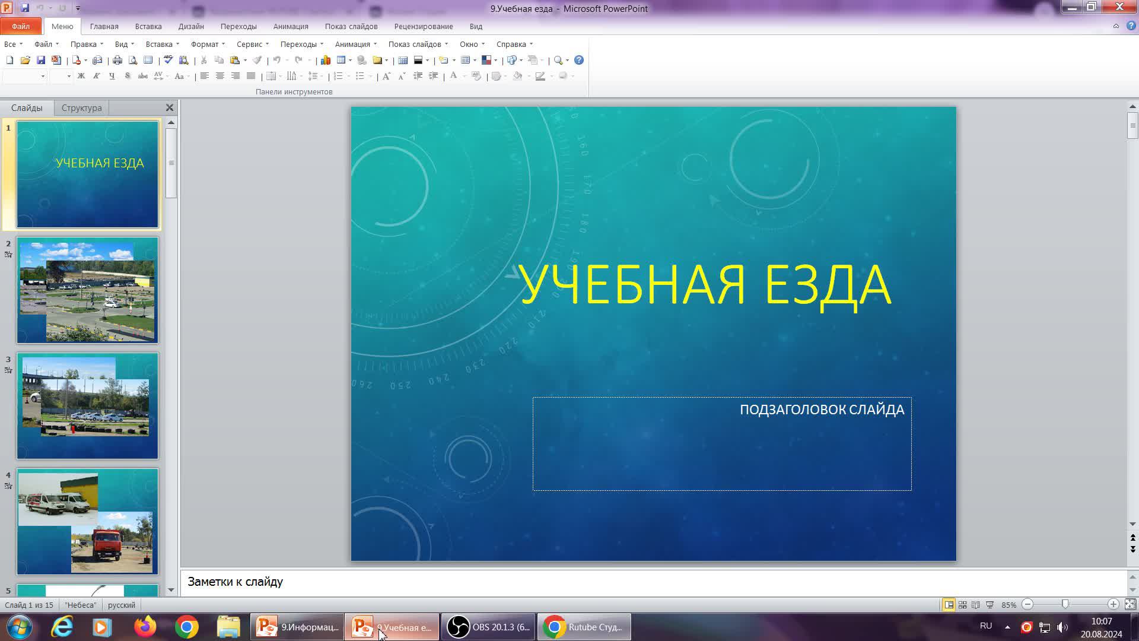Click the zoom in plus button
The width and height of the screenshot is (1139, 641).
[1113, 604]
